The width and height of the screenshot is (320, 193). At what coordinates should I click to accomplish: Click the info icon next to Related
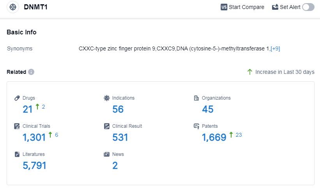[31, 72]
